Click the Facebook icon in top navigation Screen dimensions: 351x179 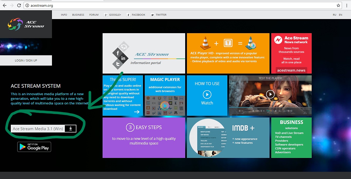coord(128,15)
